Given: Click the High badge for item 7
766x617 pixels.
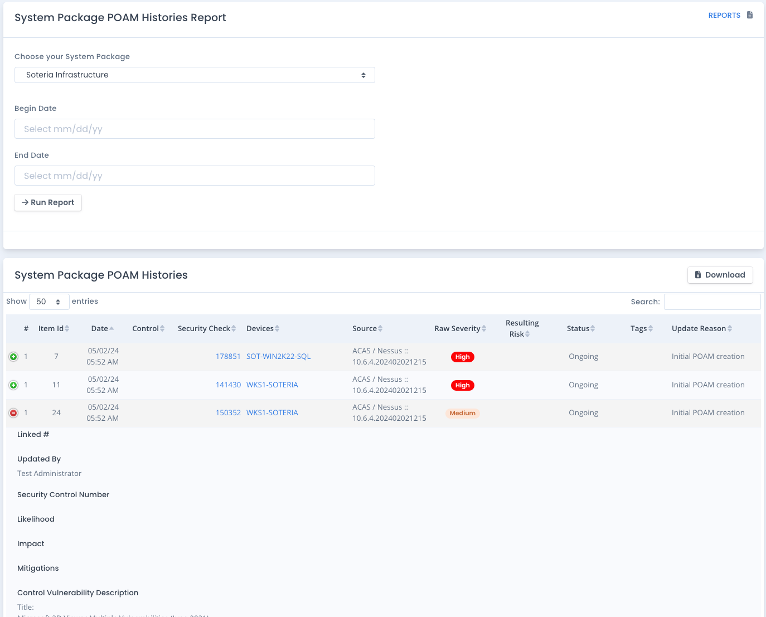Looking at the screenshot, I should tap(463, 357).
